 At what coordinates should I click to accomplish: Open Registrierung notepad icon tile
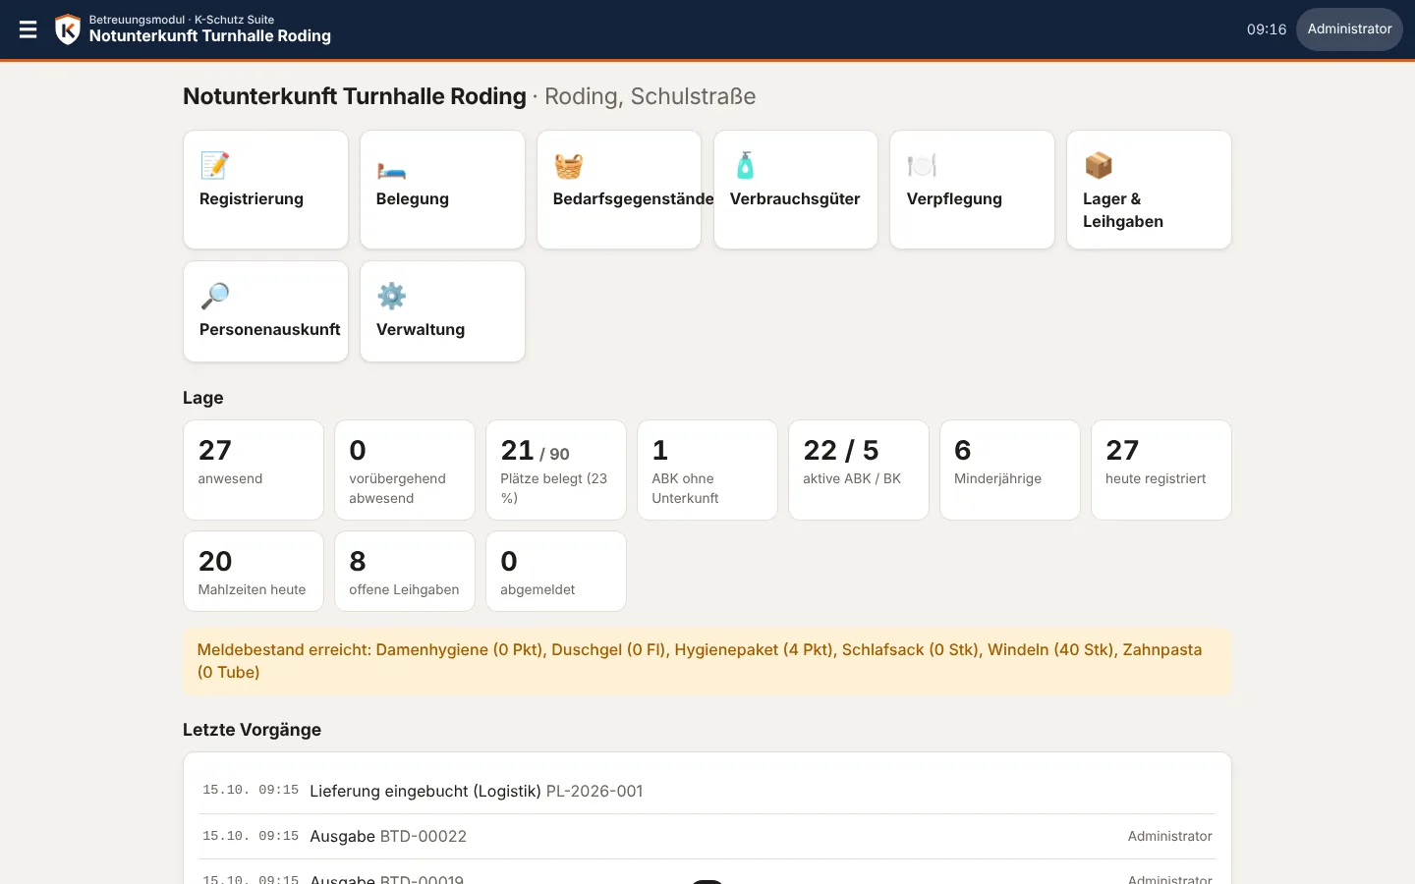[214, 165]
